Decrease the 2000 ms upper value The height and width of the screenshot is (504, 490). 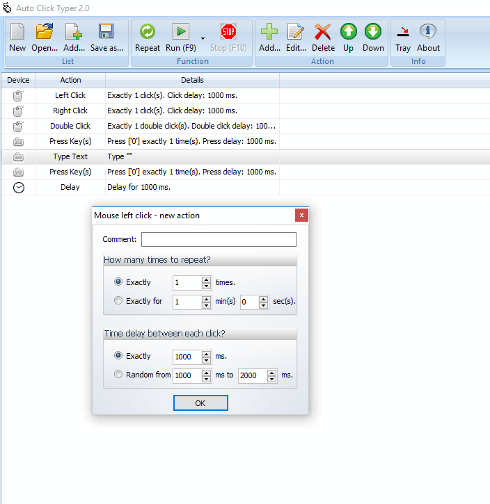click(272, 379)
